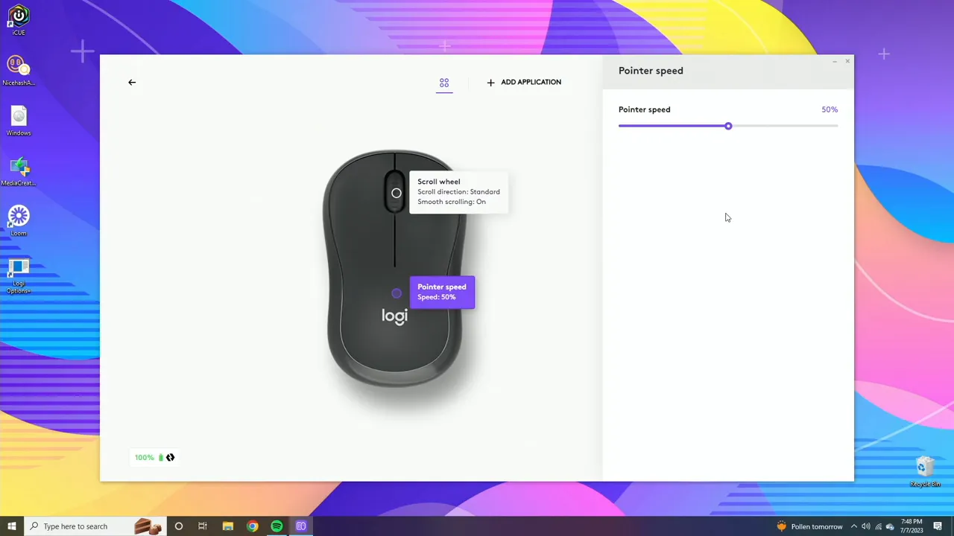Screen dimensions: 954x536
Task: Open the all-applications grid icon
Action: pyautogui.click(x=444, y=83)
